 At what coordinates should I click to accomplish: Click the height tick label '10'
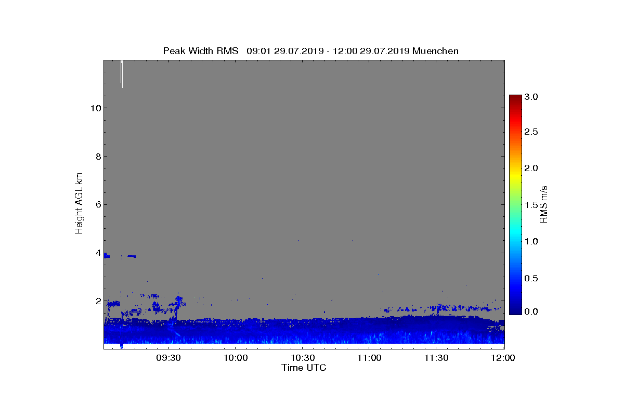(95, 108)
